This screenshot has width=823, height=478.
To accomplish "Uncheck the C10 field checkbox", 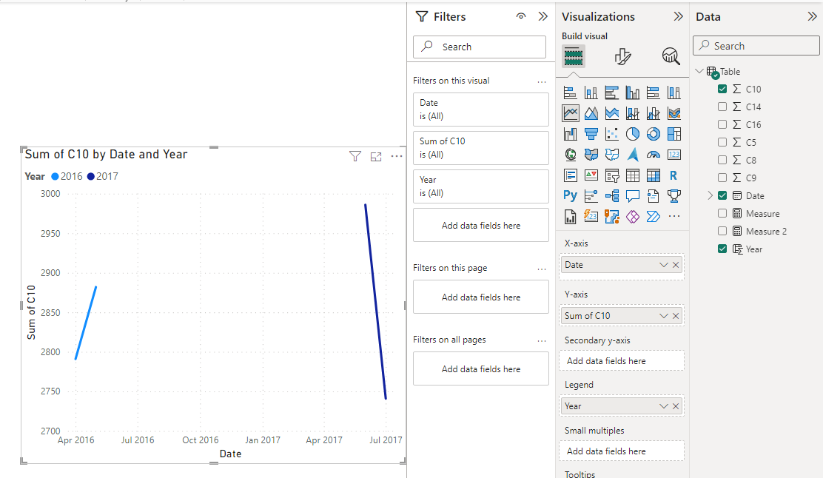I will 722,89.
